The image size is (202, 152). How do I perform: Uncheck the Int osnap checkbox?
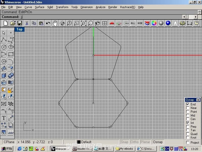pos(188,123)
